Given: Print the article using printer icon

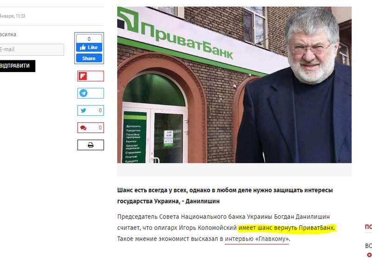Looking at the screenshot, I should (x=91, y=145).
